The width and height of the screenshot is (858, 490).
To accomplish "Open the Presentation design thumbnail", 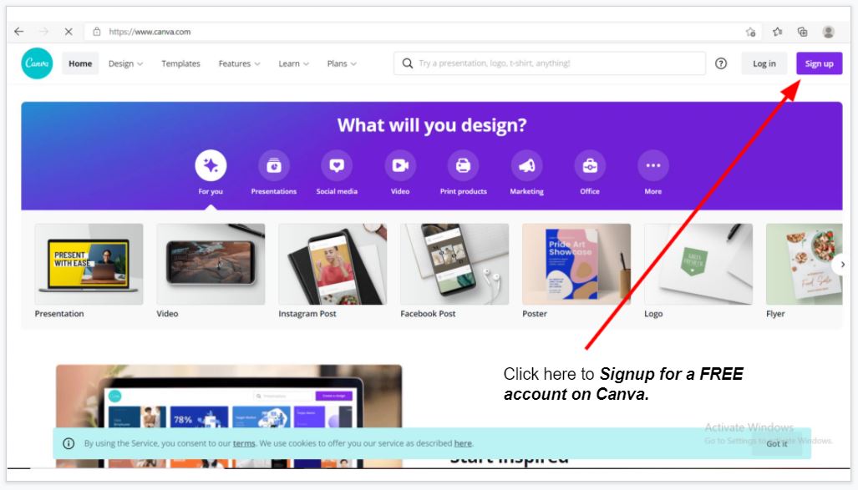I will [89, 264].
